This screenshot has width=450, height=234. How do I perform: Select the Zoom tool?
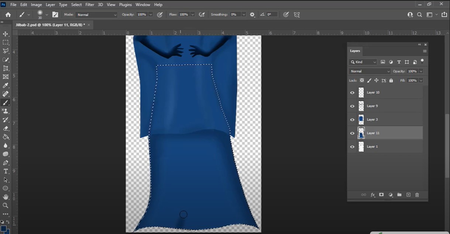(6, 205)
